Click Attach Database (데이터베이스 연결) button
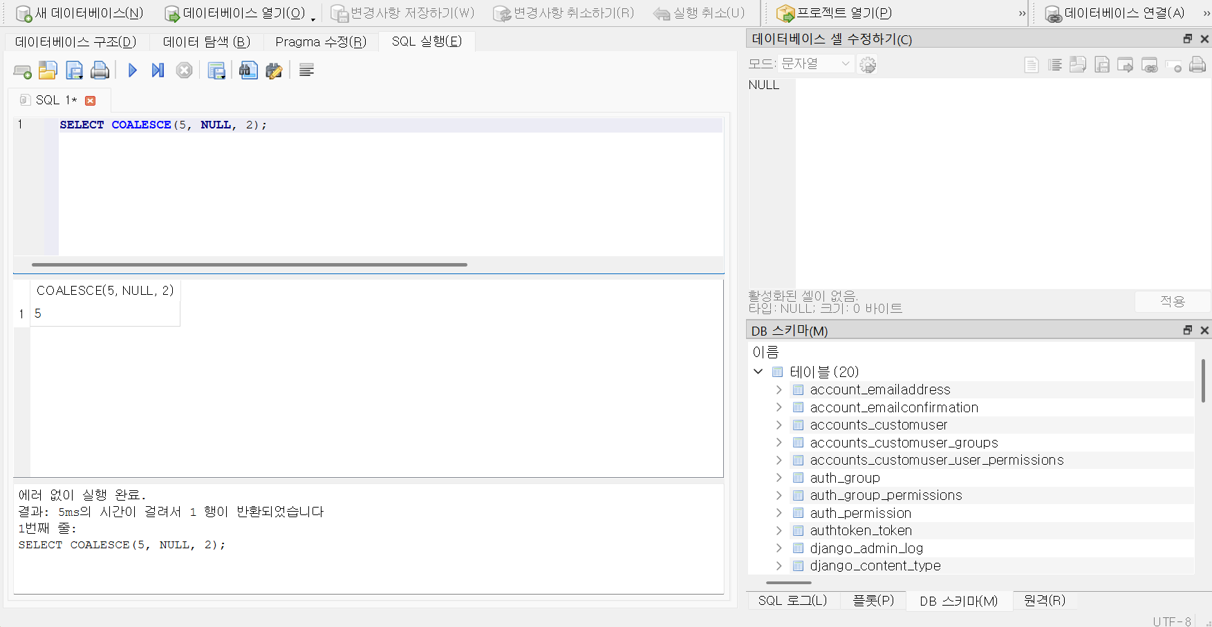The width and height of the screenshot is (1212, 627). pos(1115,13)
